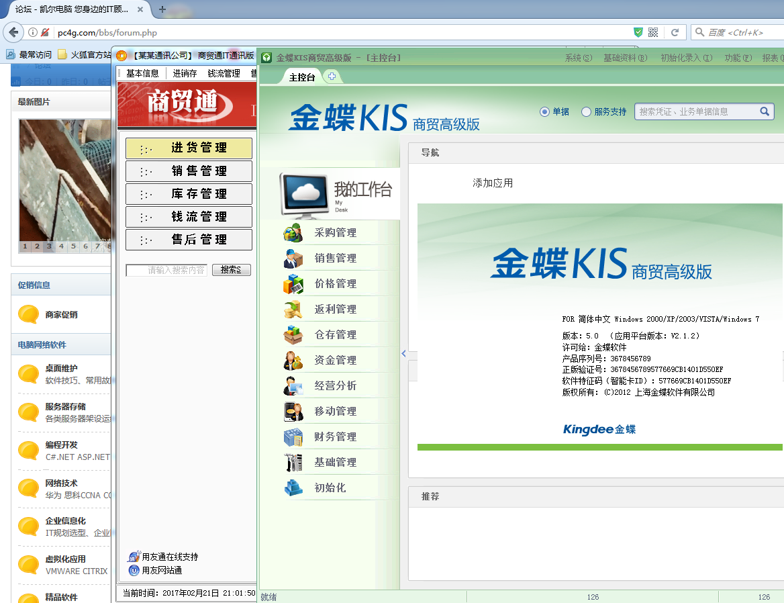Click the browser URL address field
Screen dimensions: 784x603
click(x=340, y=32)
